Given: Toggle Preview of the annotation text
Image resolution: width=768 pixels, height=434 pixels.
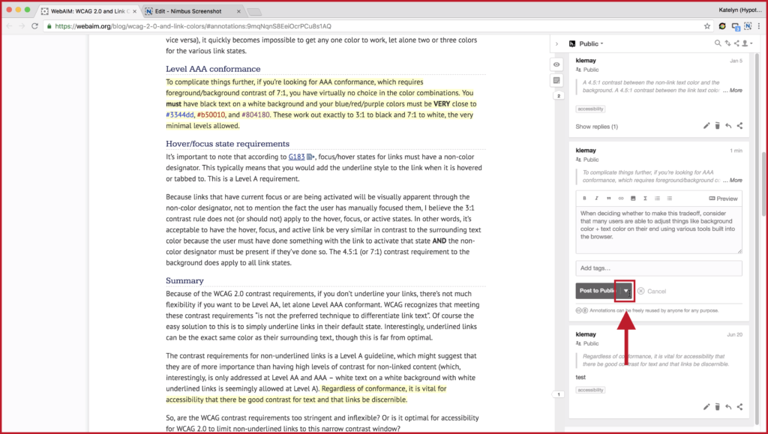Looking at the screenshot, I should coord(723,199).
